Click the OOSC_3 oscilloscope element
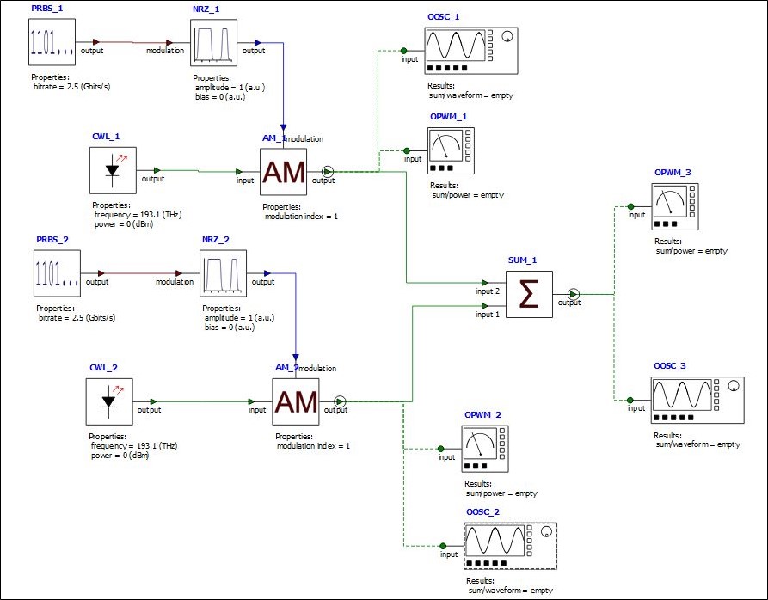Viewport: 768px width, 600px height. point(693,399)
